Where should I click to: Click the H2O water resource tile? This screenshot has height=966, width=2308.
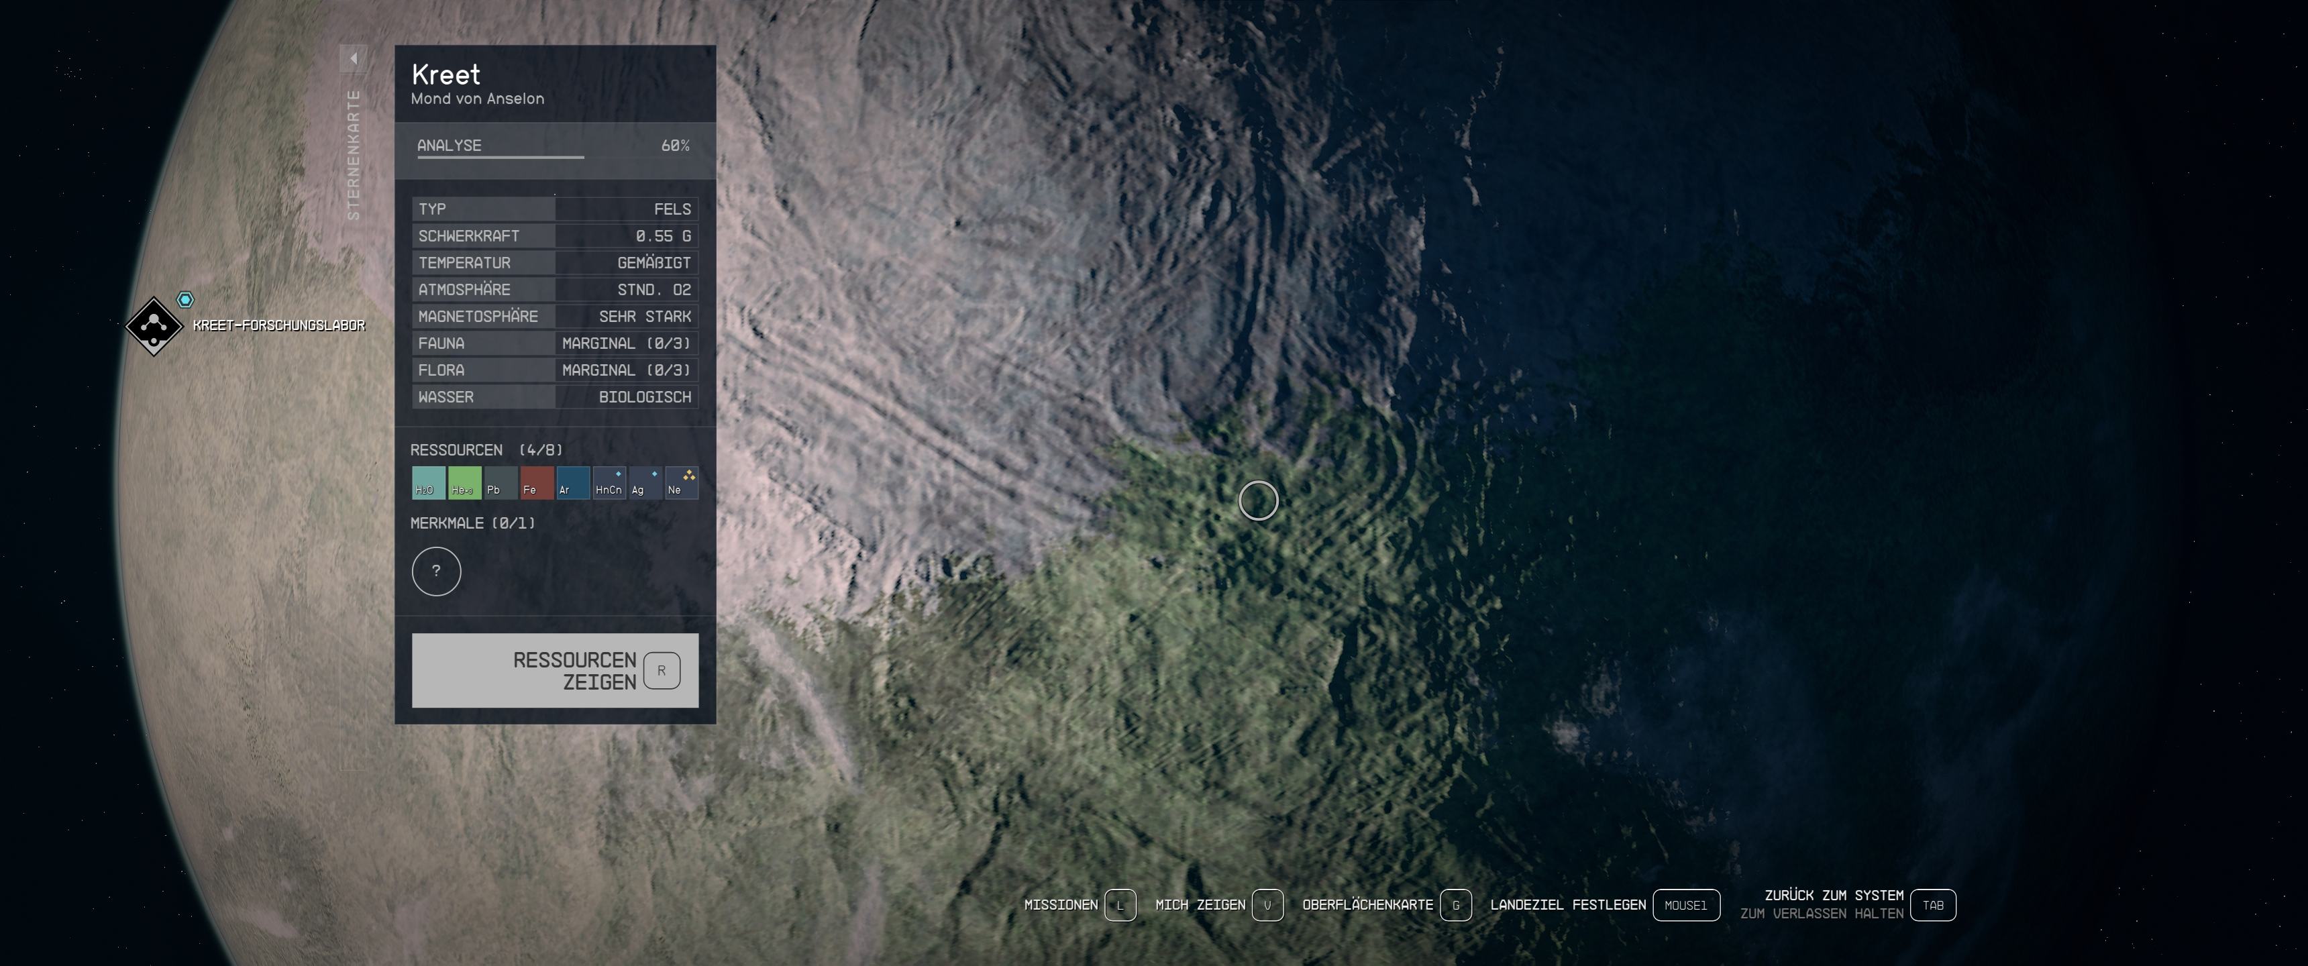click(428, 483)
